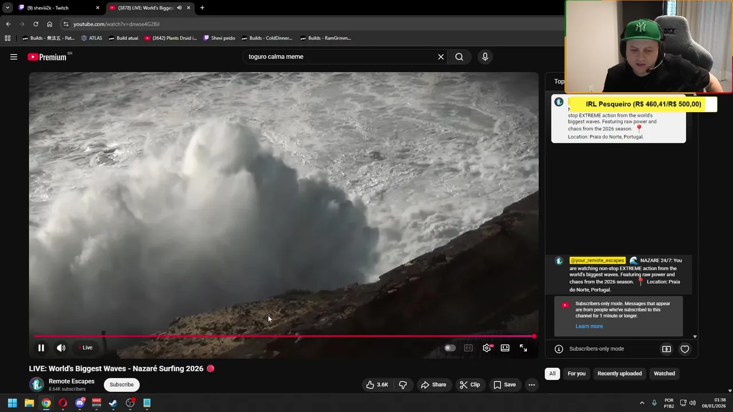
Task: Go to browser home page
Action: tap(49, 24)
